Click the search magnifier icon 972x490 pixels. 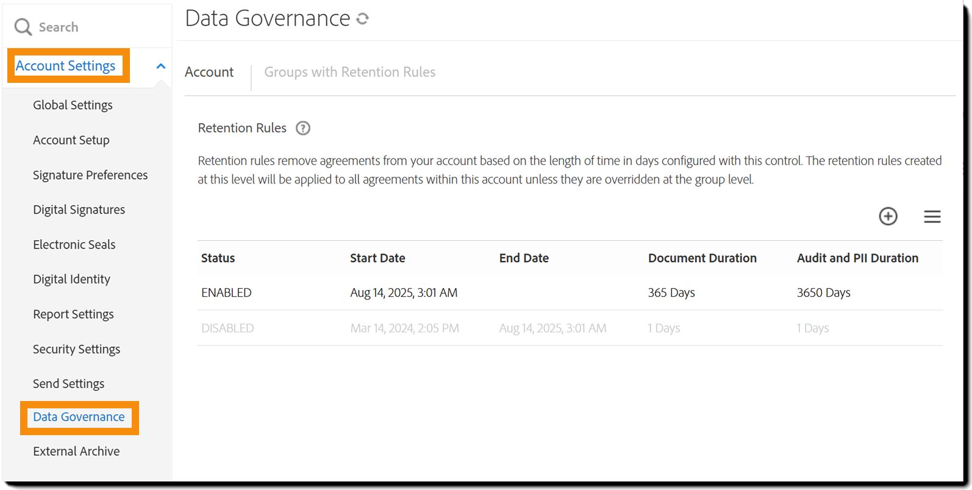coord(23,27)
